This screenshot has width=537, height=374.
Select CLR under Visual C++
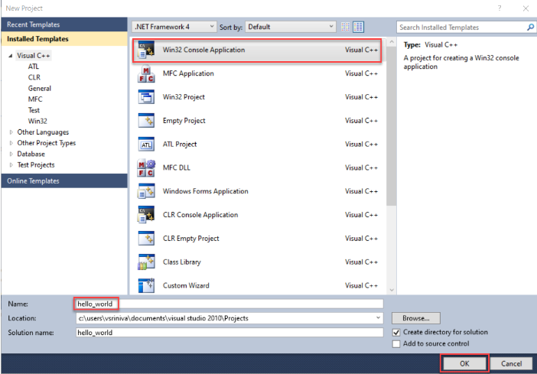34,77
